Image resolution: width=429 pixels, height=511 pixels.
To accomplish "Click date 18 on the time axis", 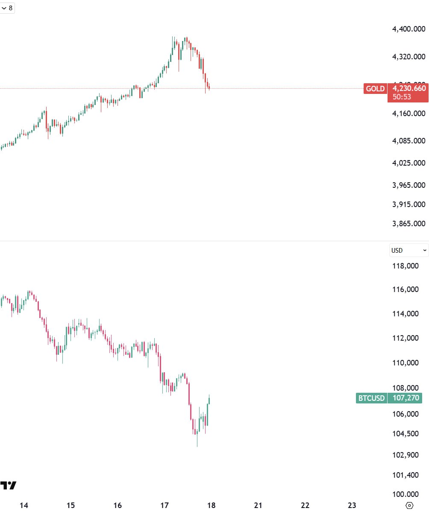I will [x=211, y=505].
